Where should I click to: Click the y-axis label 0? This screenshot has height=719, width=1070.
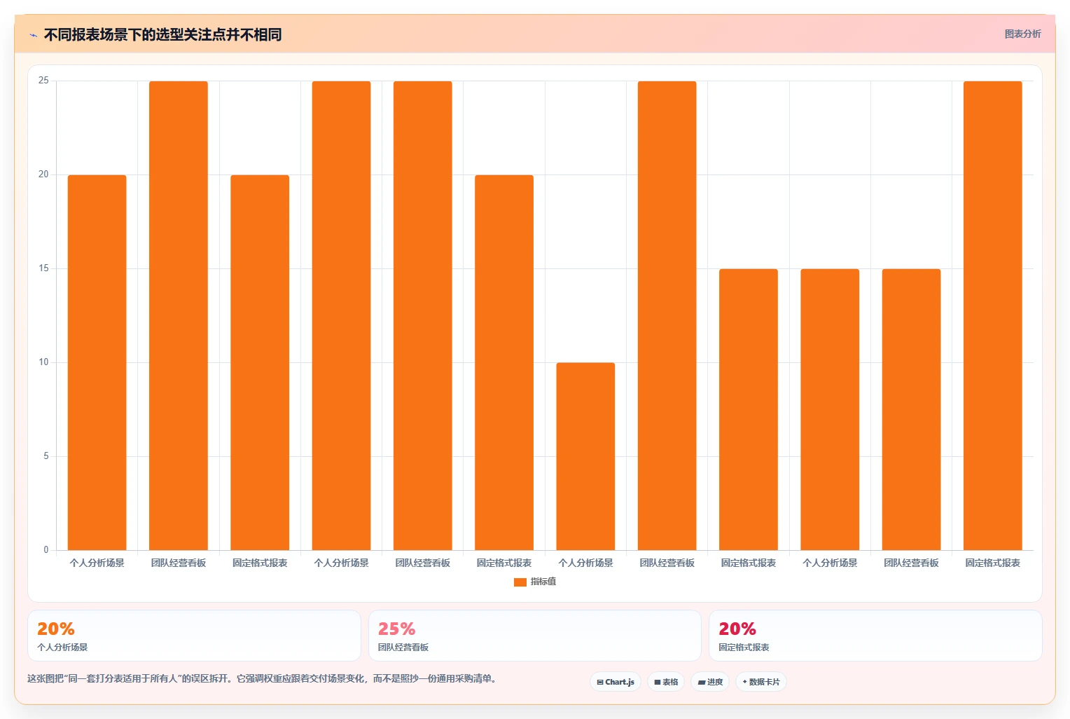click(x=46, y=550)
